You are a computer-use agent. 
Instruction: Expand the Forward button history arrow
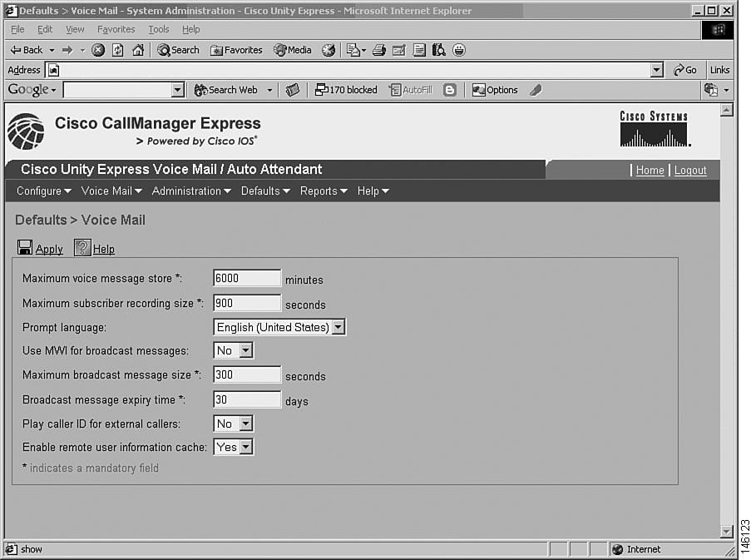[x=82, y=50]
